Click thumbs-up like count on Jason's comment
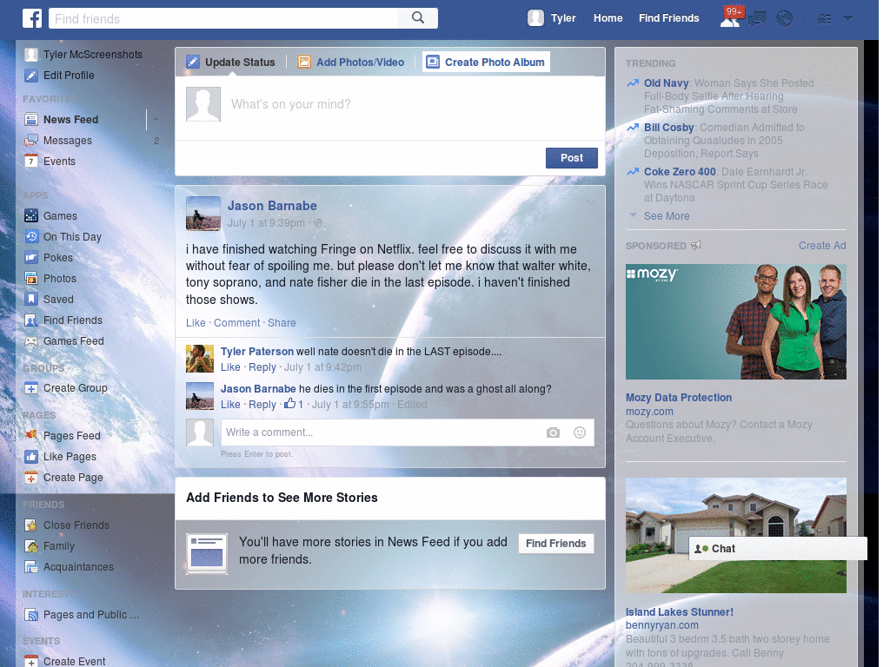The image size is (890, 667). click(x=294, y=405)
